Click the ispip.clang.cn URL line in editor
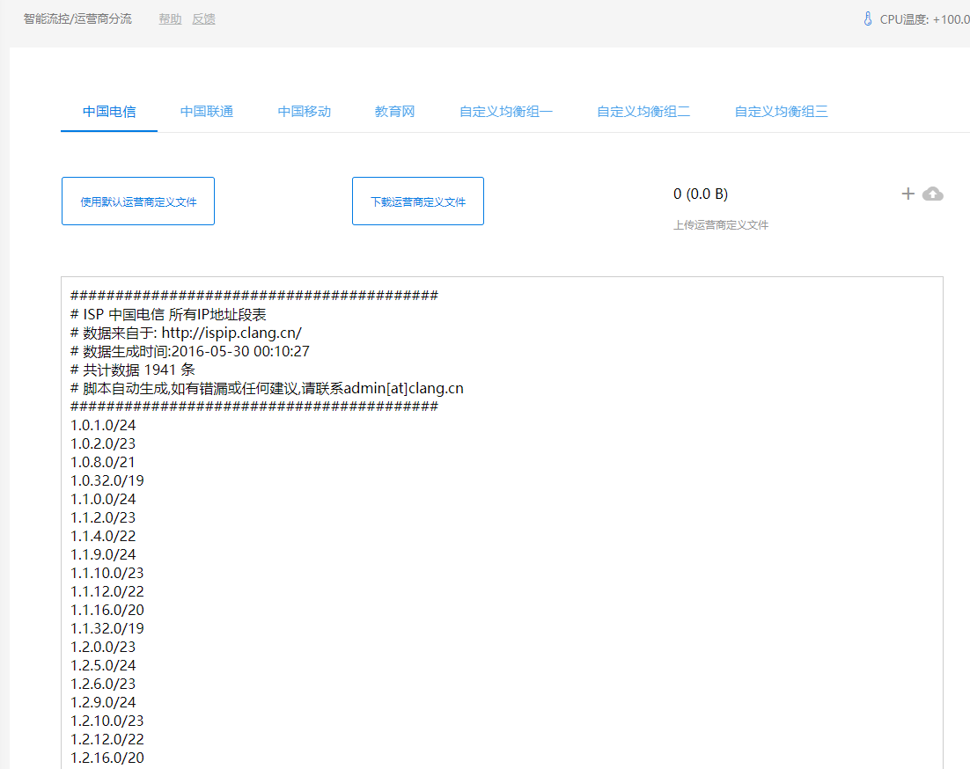The image size is (970, 769). (x=186, y=333)
